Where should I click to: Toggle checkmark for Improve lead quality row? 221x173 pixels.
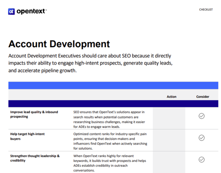coord(201,116)
